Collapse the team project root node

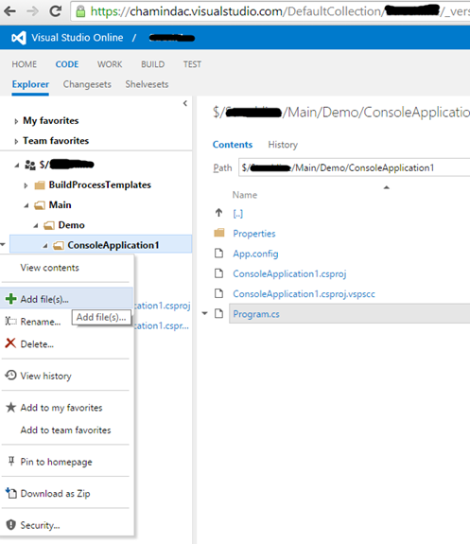tap(17, 166)
